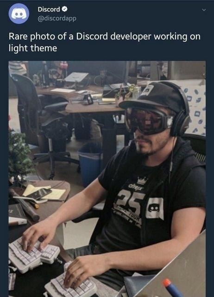214x297 pixels.
Task: Click the verified badge beside Discord
Action: tap(64, 9)
